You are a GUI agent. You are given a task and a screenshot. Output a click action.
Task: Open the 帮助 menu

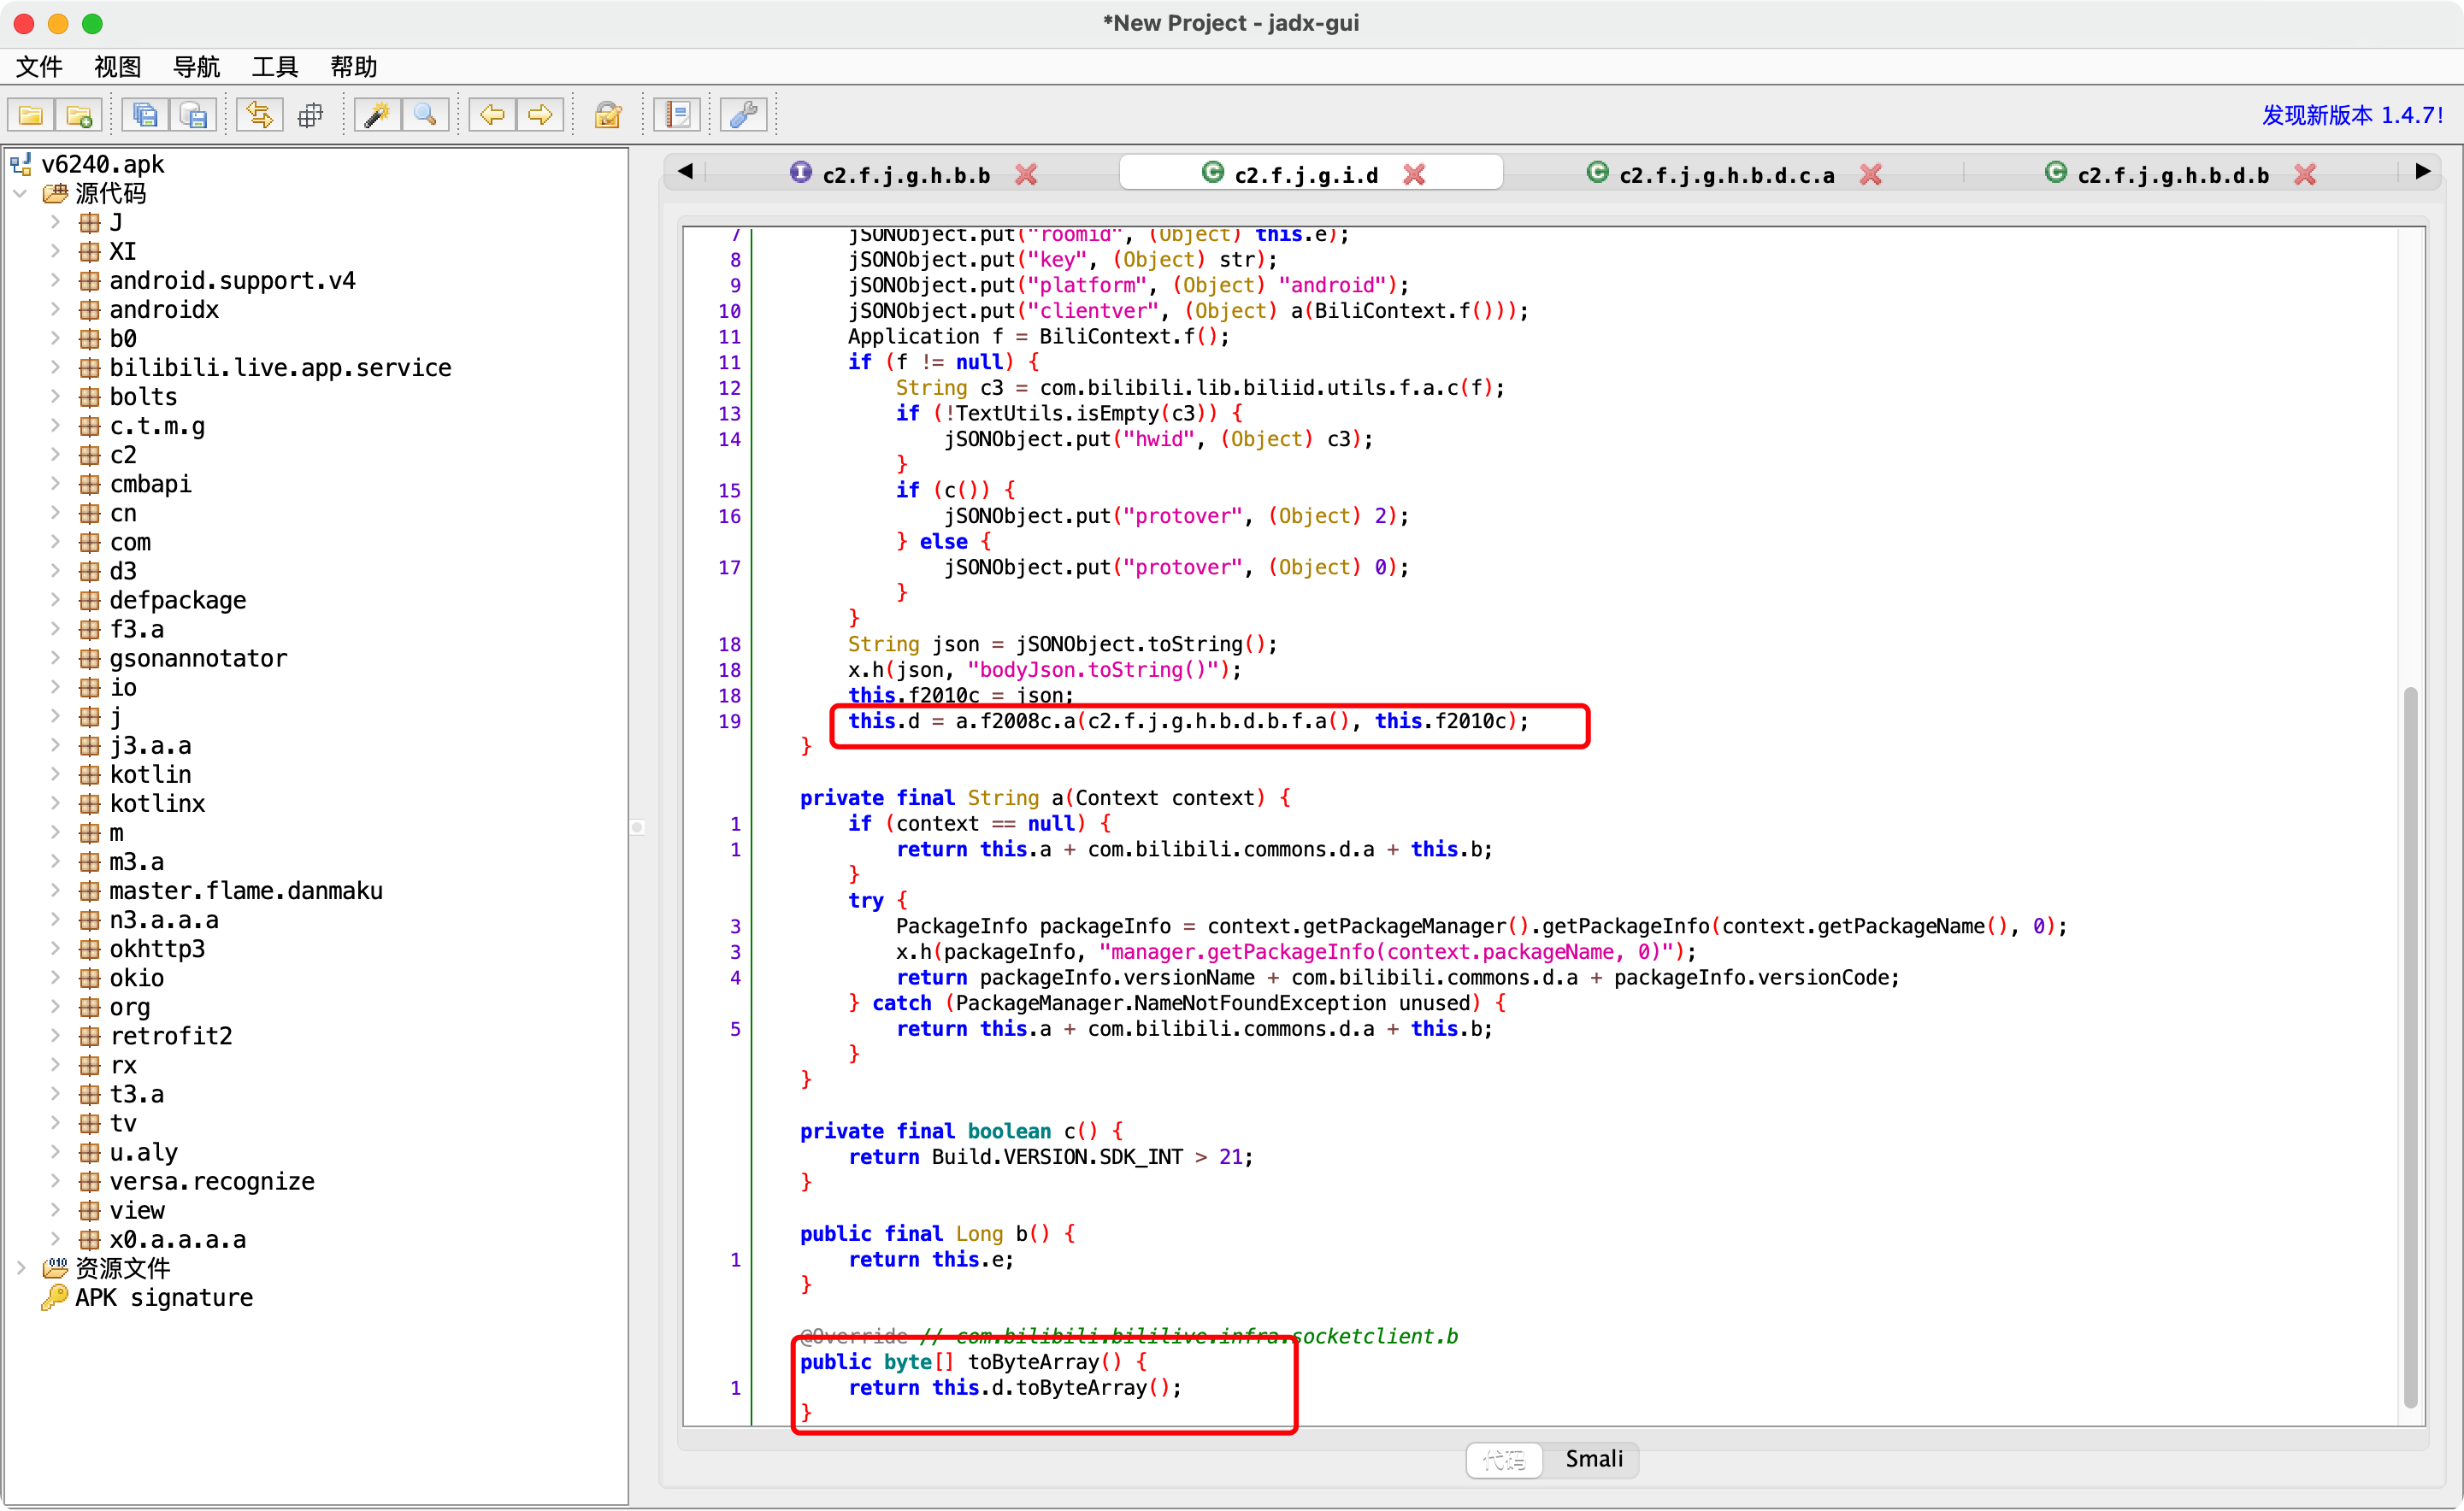click(354, 67)
